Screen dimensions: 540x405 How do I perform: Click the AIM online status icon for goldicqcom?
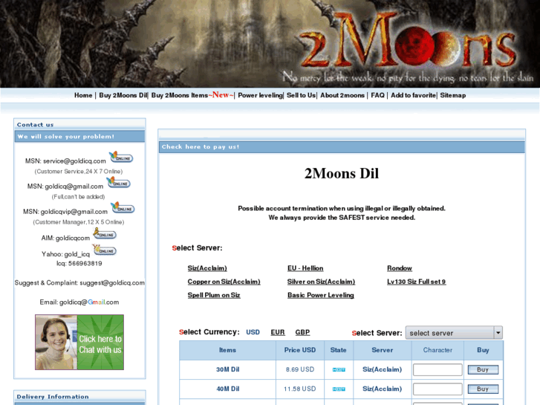[105, 233]
